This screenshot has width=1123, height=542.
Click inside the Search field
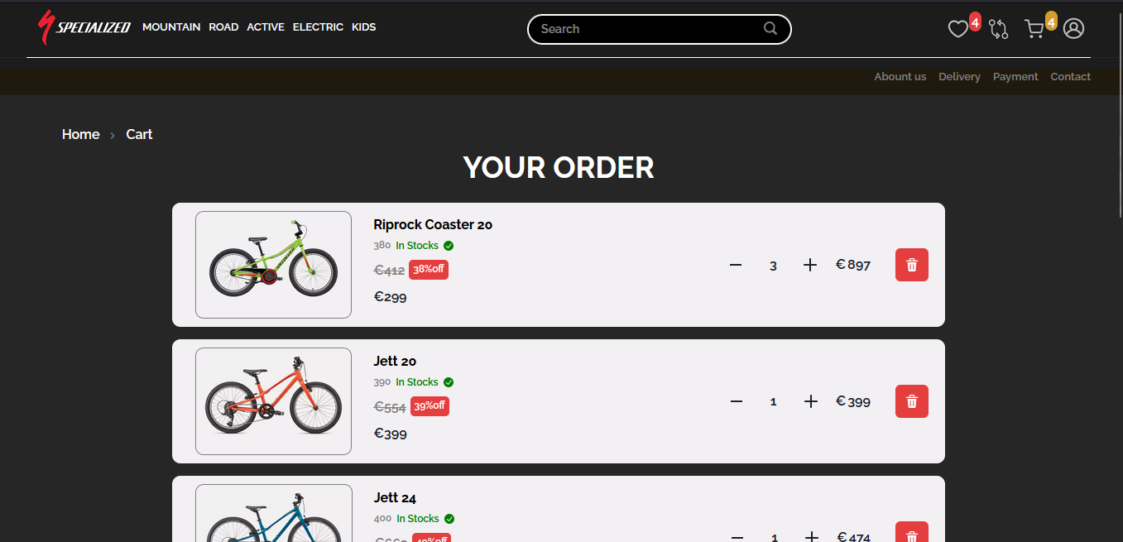point(645,28)
